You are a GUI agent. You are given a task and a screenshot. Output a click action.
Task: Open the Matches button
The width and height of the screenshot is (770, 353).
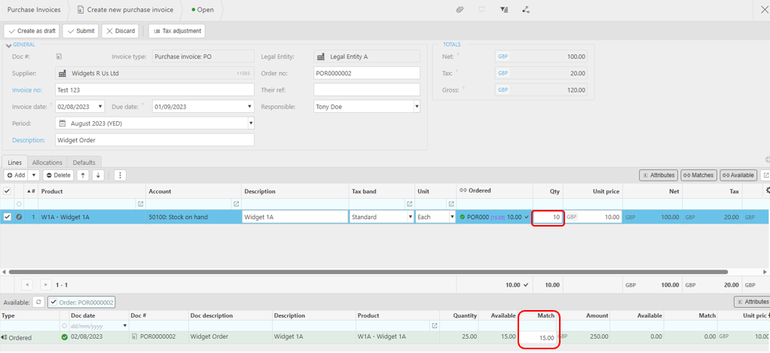tap(698, 175)
